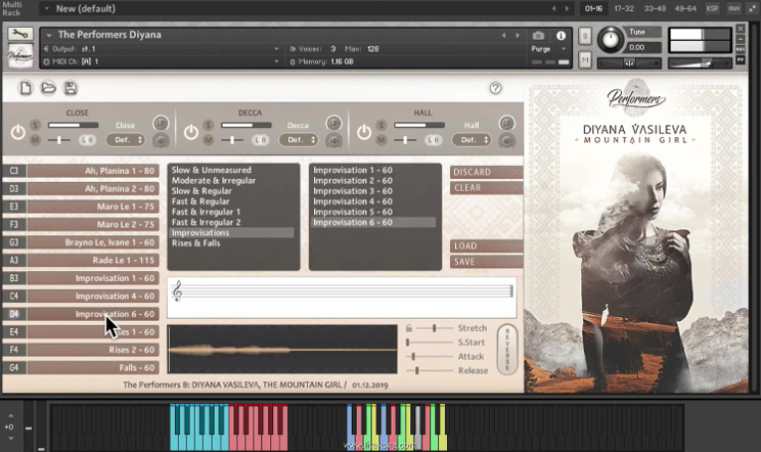
Task: Toggle LP filter on CLOSE mic
Action: coord(161,123)
